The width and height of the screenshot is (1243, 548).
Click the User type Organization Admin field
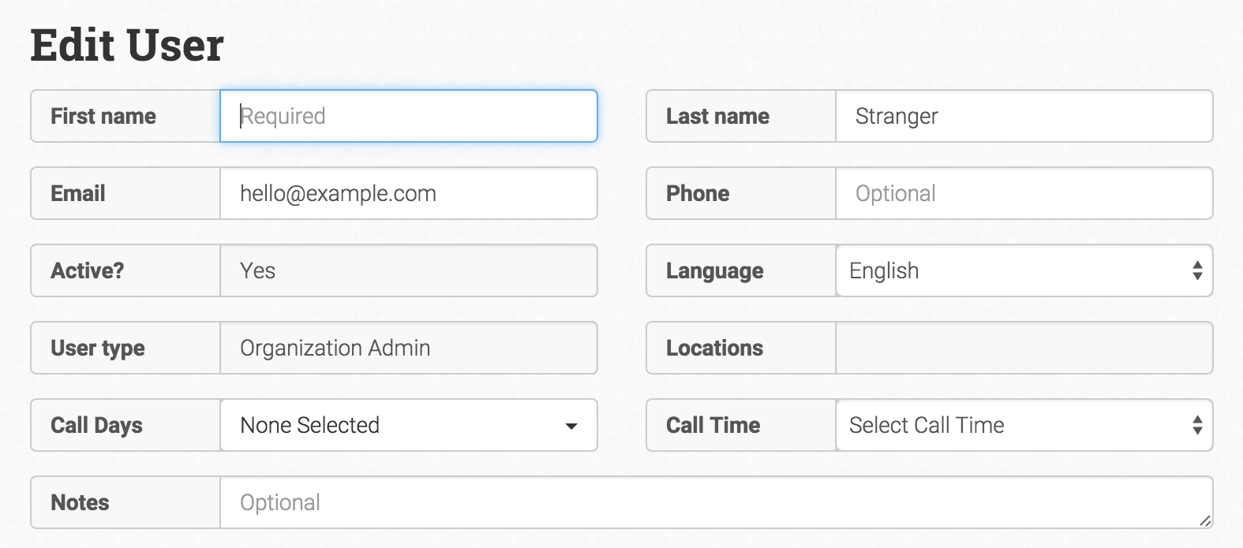coord(408,348)
